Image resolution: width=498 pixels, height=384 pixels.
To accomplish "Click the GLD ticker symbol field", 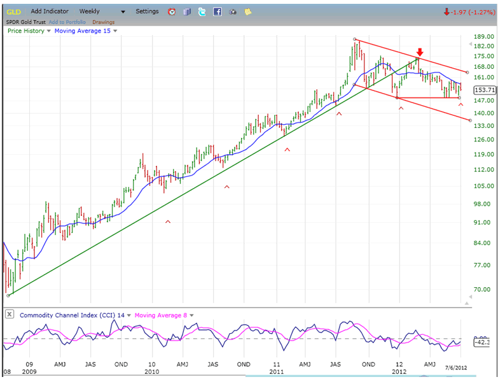I will [14, 11].
